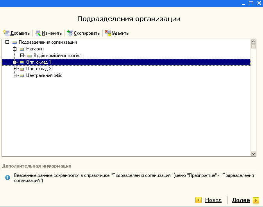Proceed with the Далее link

point(241,200)
